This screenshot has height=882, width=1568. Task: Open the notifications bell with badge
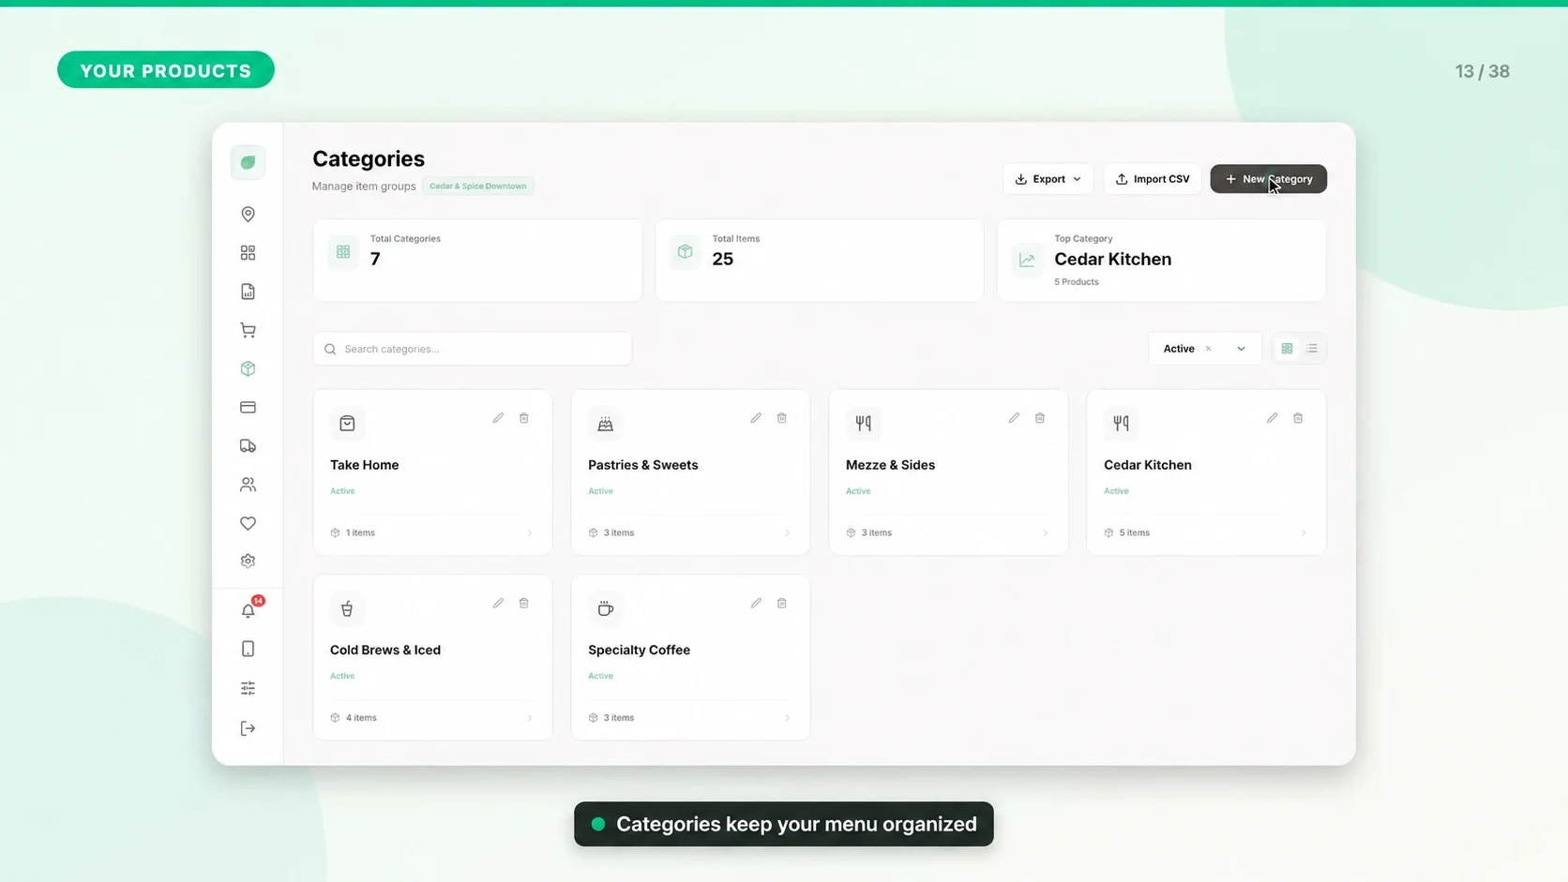tap(249, 609)
